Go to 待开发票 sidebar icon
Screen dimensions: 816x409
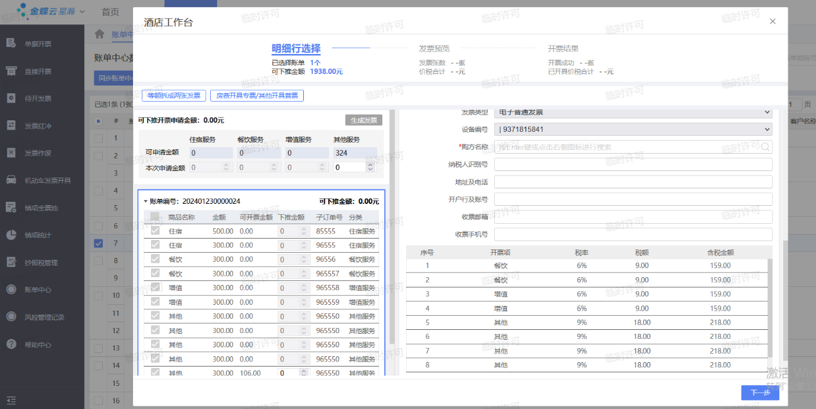click(11, 98)
